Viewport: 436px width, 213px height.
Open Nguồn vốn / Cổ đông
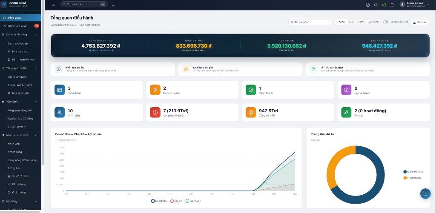20,119
